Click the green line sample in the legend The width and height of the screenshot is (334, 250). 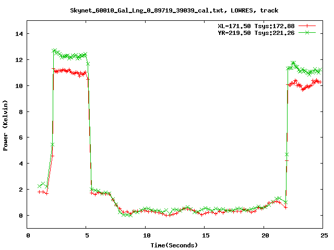[x=307, y=32]
